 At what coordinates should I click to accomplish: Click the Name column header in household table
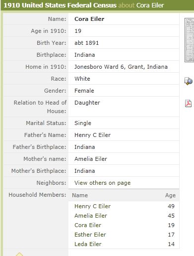pos(80,195)
